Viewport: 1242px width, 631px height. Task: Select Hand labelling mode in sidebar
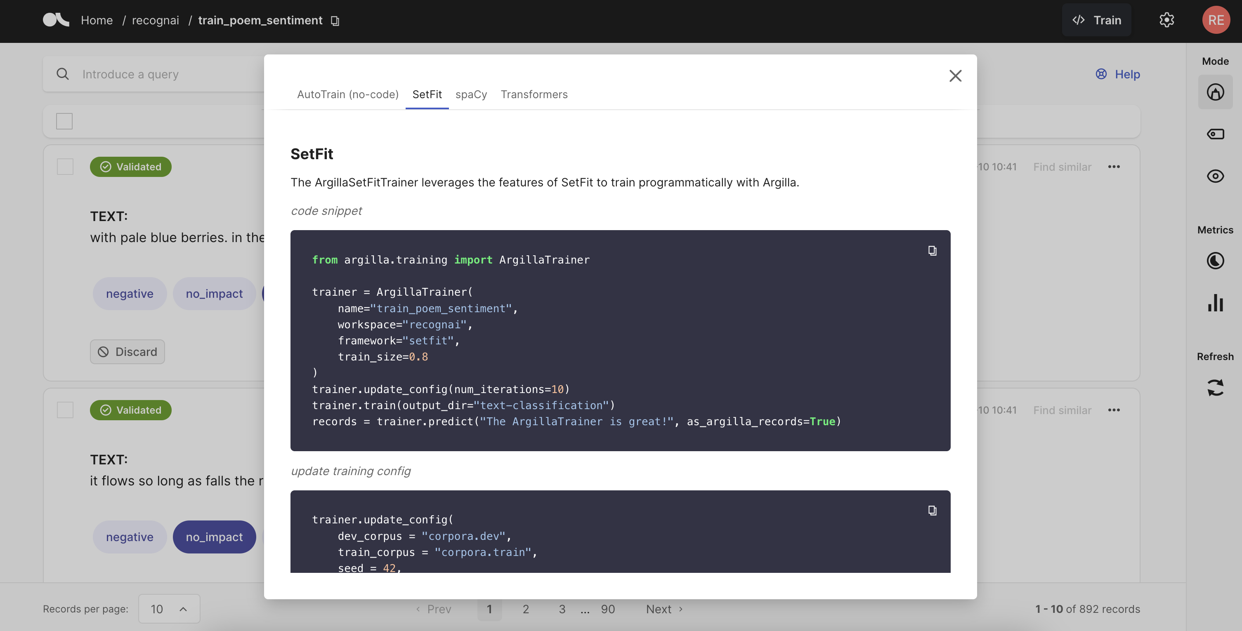tap(1215, 92)
